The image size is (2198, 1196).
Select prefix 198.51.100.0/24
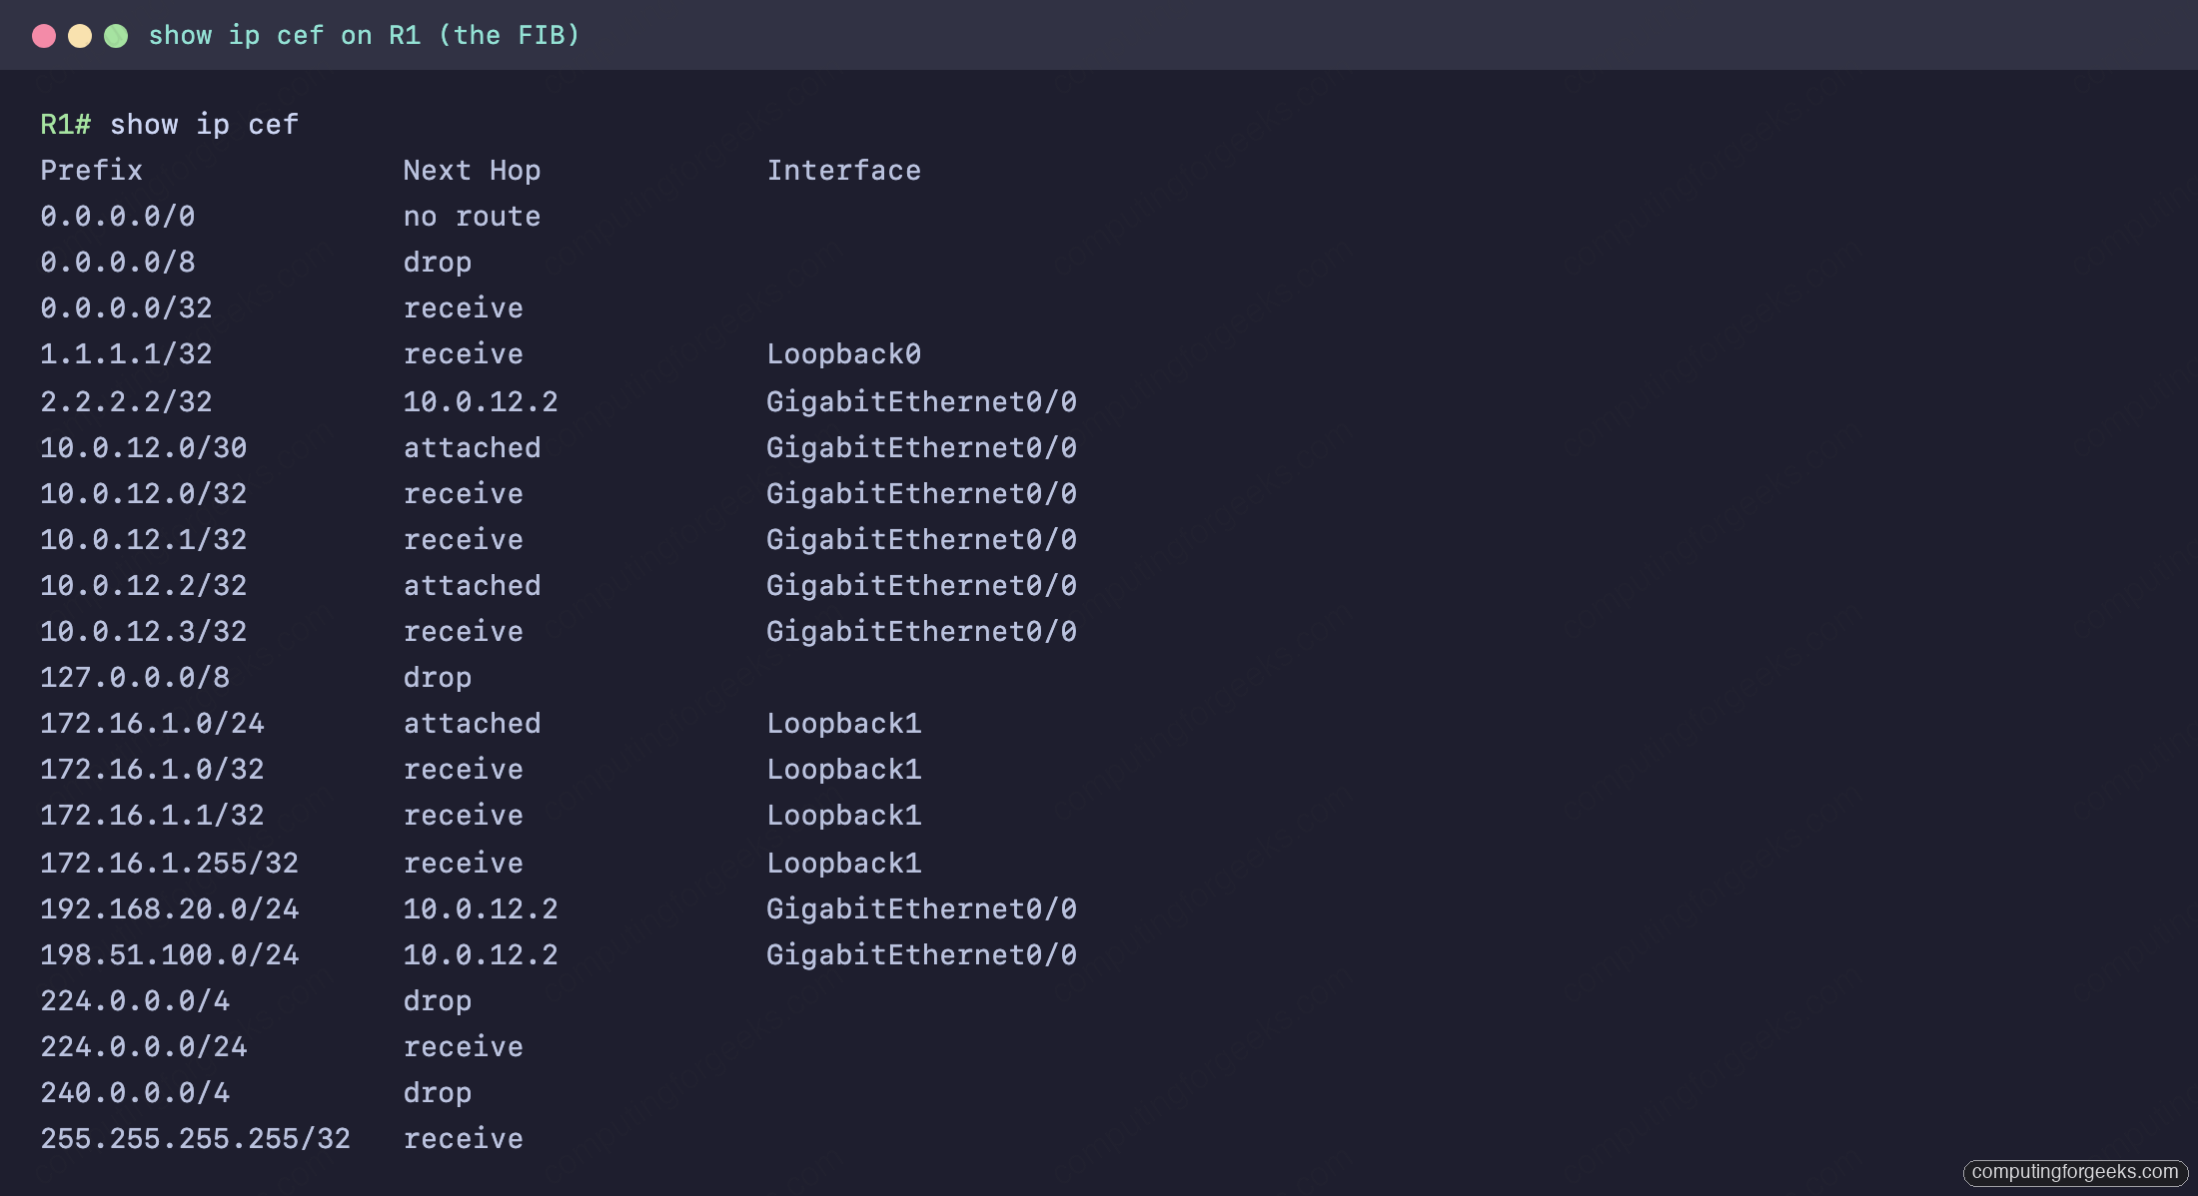[170, 955]
